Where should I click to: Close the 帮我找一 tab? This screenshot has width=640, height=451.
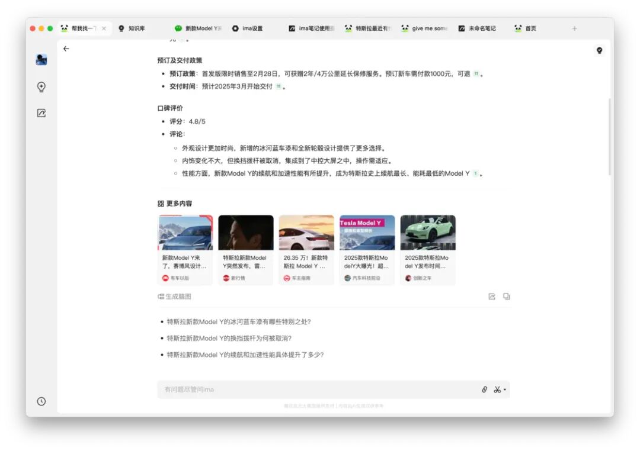[104, 28]
